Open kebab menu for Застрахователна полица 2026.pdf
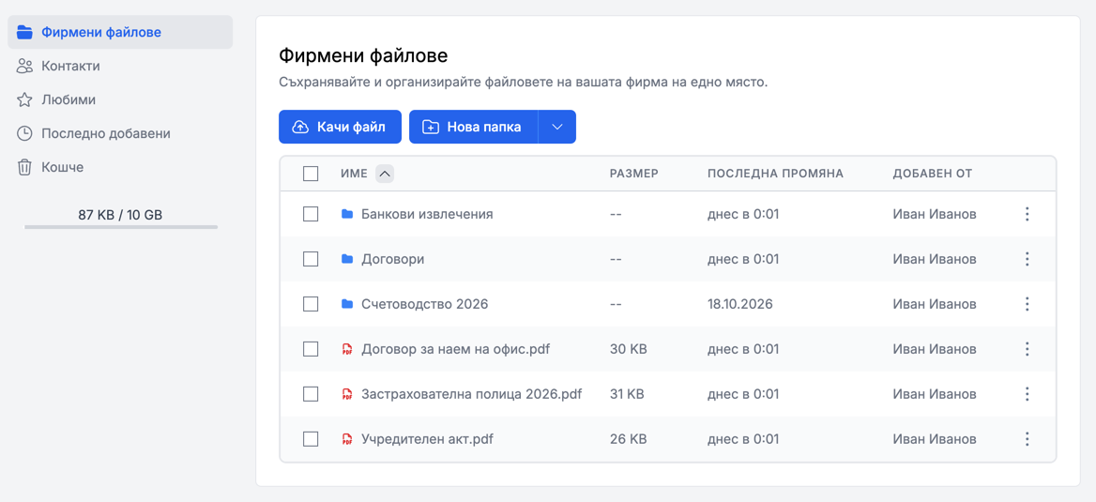The width and height of the screenshot is (1096, 502). point(1027,394)
